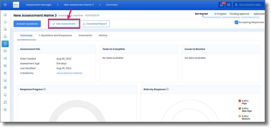Click the sidebar document-with-clock icon
The width and height of the screenshot is (271, 128).
point(5,15)
